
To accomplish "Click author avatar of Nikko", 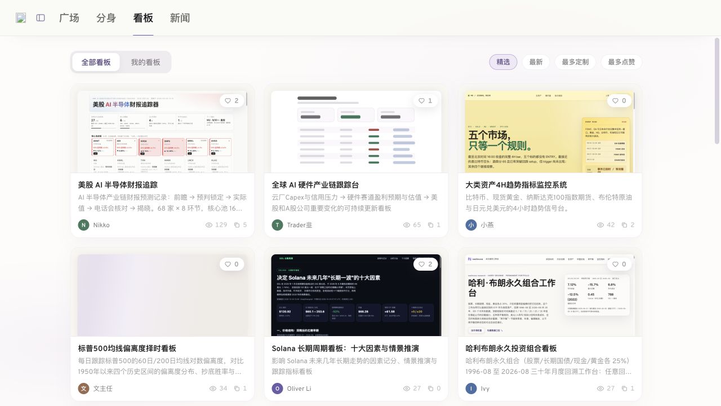I will pyautogui.click(x=83, y=224).
